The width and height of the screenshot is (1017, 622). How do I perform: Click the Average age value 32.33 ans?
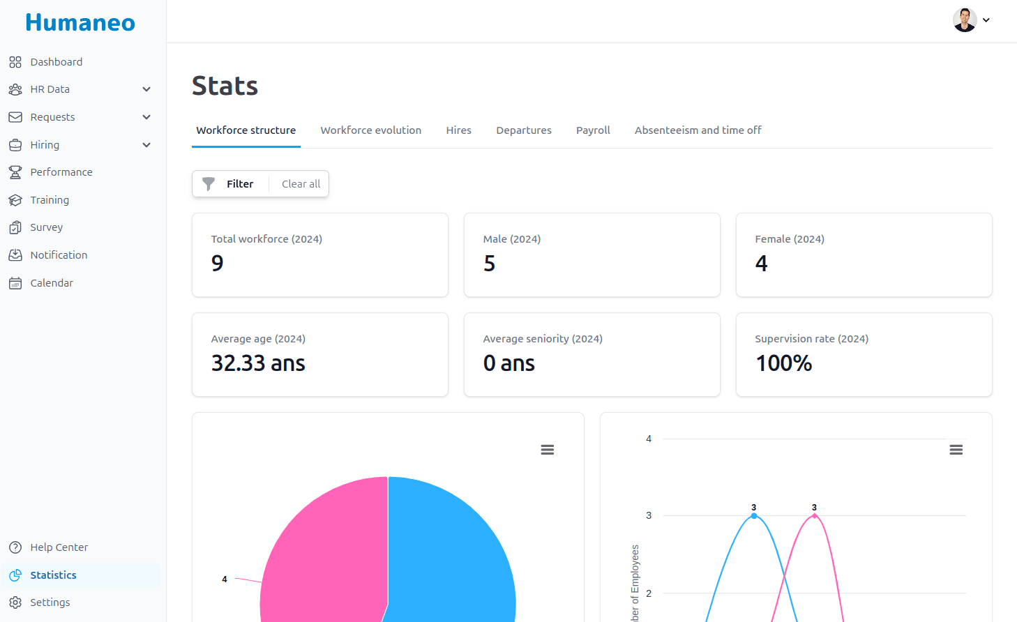click(x=258, y=363)
